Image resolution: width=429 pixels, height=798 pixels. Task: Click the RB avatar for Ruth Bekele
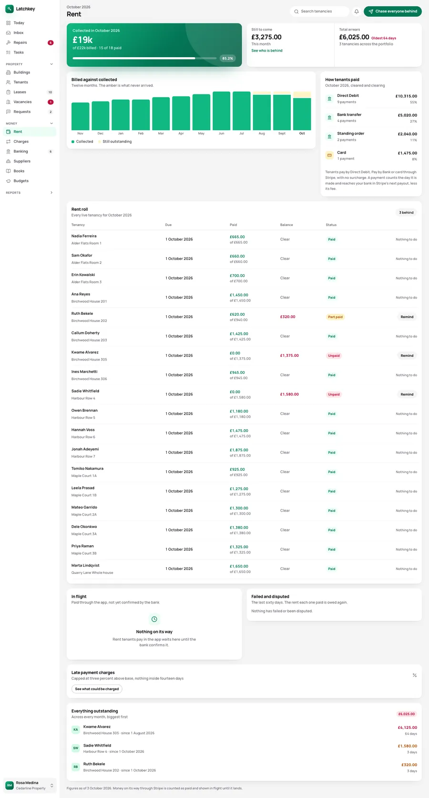75,767
